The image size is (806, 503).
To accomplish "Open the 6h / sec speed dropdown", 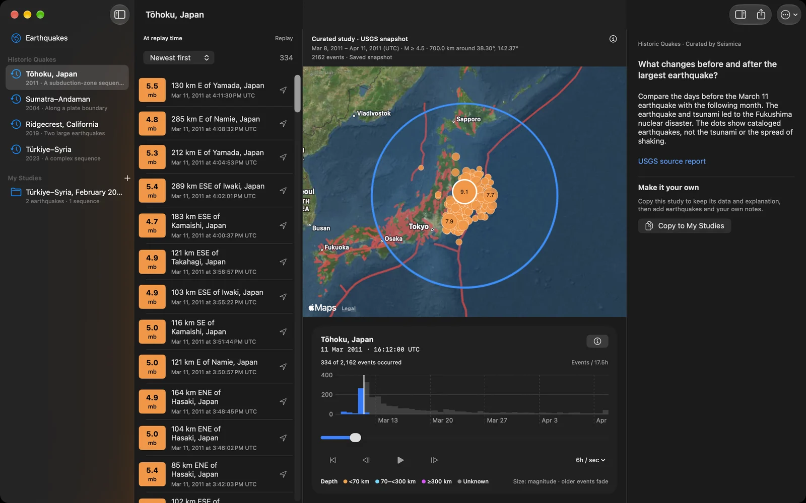I will tap(590, 460).
